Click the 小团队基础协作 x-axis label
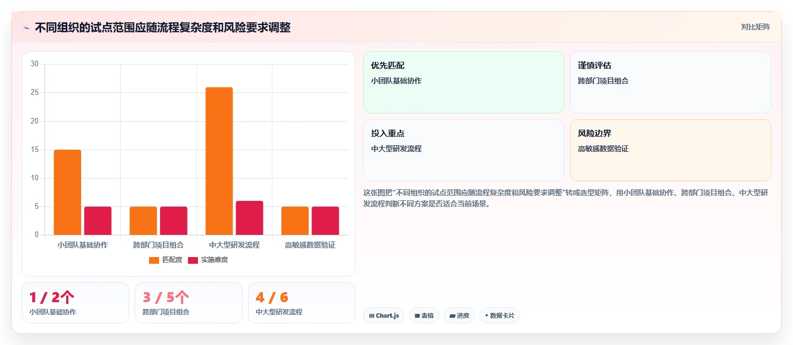 83,245
